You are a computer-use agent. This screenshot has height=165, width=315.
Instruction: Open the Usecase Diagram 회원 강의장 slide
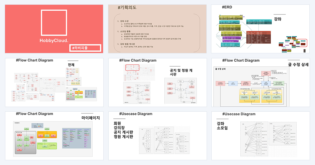click(157, 136)
